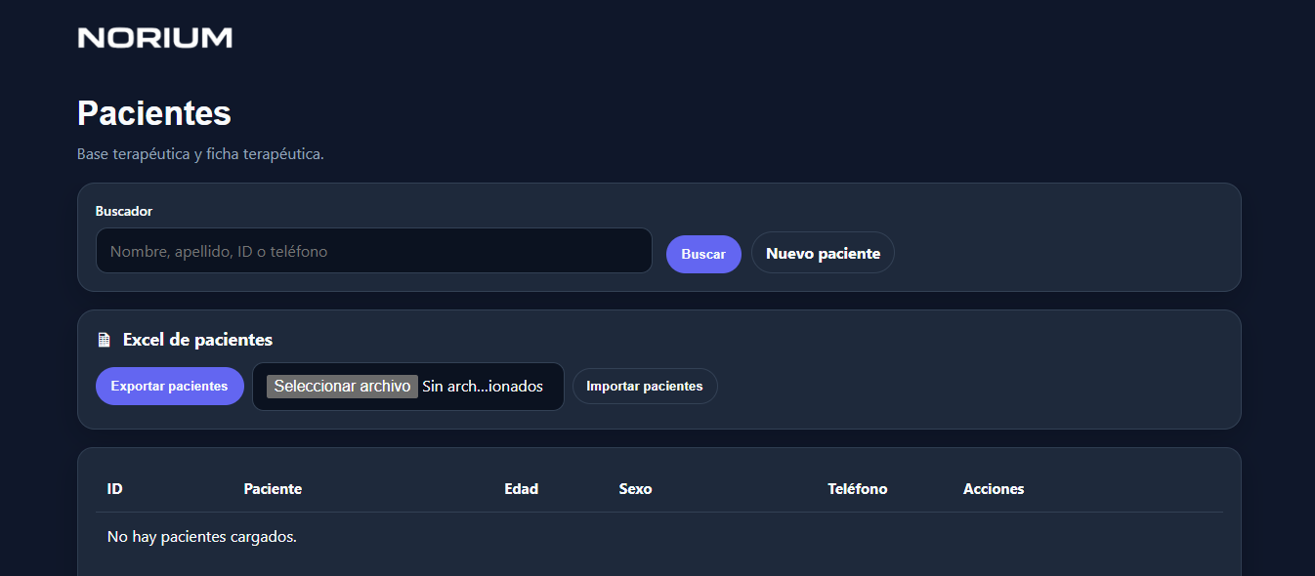The width and height of the screenshot is (1315, 576).
Task: Select the Paciente column header
Action: [x=273, y=489]
